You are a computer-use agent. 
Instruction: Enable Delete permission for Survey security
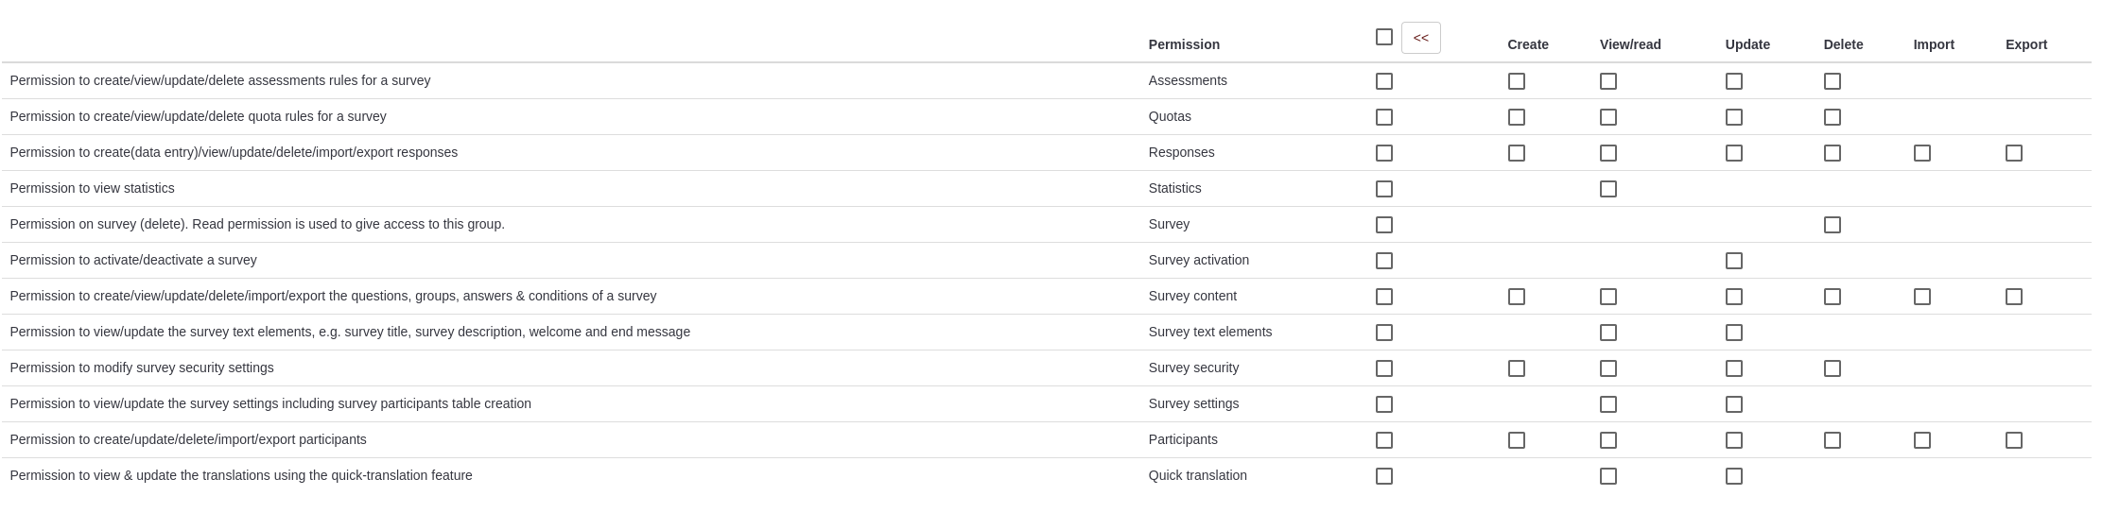[1832, 368]
